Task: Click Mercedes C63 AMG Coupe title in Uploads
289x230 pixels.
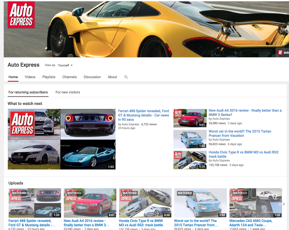Action: pos(251,223)
